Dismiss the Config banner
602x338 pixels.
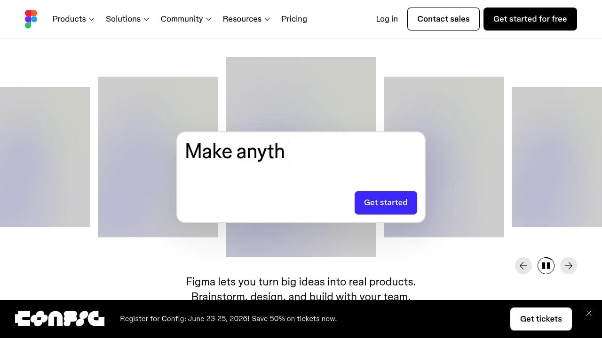[x=589, y=313]
